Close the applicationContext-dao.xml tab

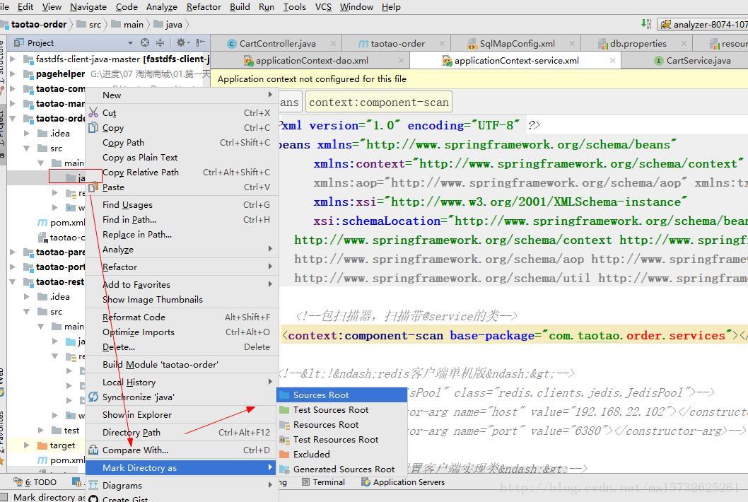401,61
